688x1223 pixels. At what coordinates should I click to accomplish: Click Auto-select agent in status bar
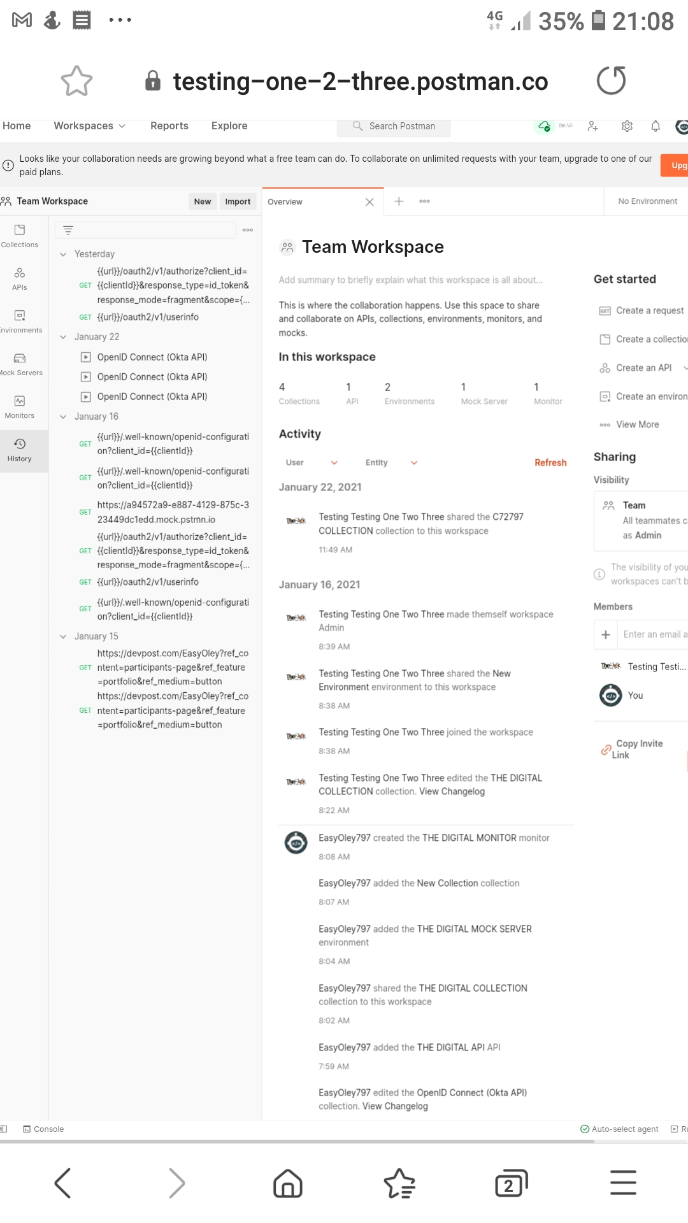[x=619, y=1129]
